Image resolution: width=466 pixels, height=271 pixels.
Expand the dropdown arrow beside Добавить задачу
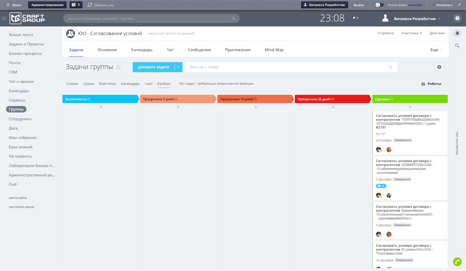(x=178, y=67)
